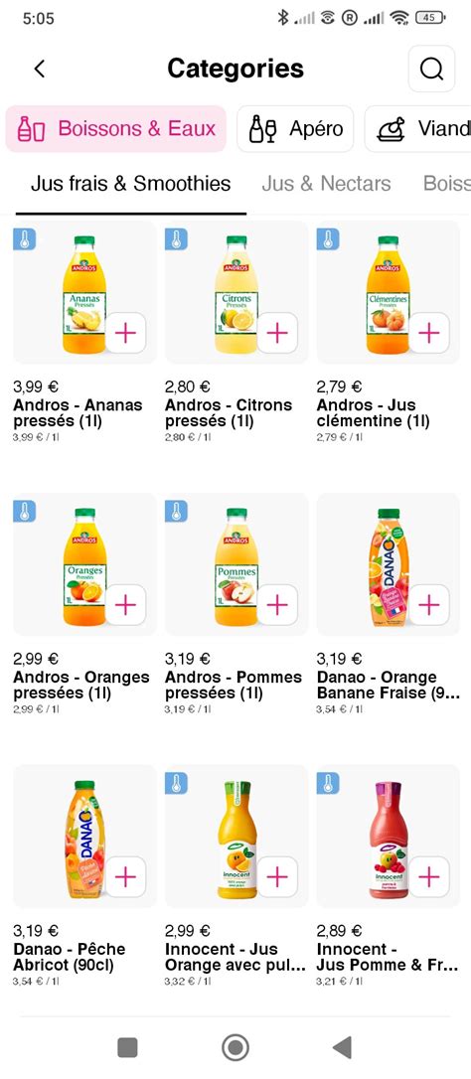Image resolution: width=471 pixels, height=1079 pixels.
Task: Select the Apéro category chip
Action: point(295,129)
